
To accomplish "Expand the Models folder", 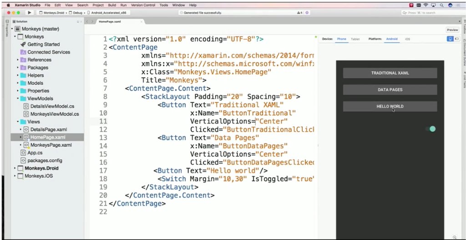I will 18,83.
